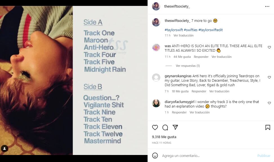Click the #taylorswift hashtag
The height and width of the screenshot is (162, 274).
point(174,30)
